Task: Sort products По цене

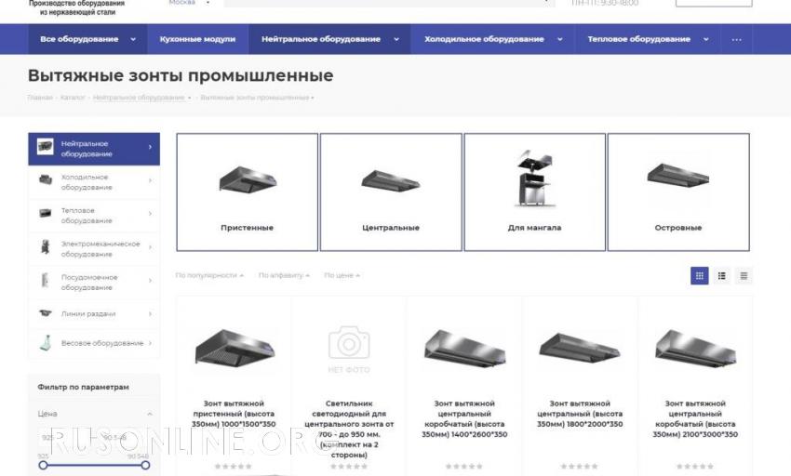Action: coord(342,275)
